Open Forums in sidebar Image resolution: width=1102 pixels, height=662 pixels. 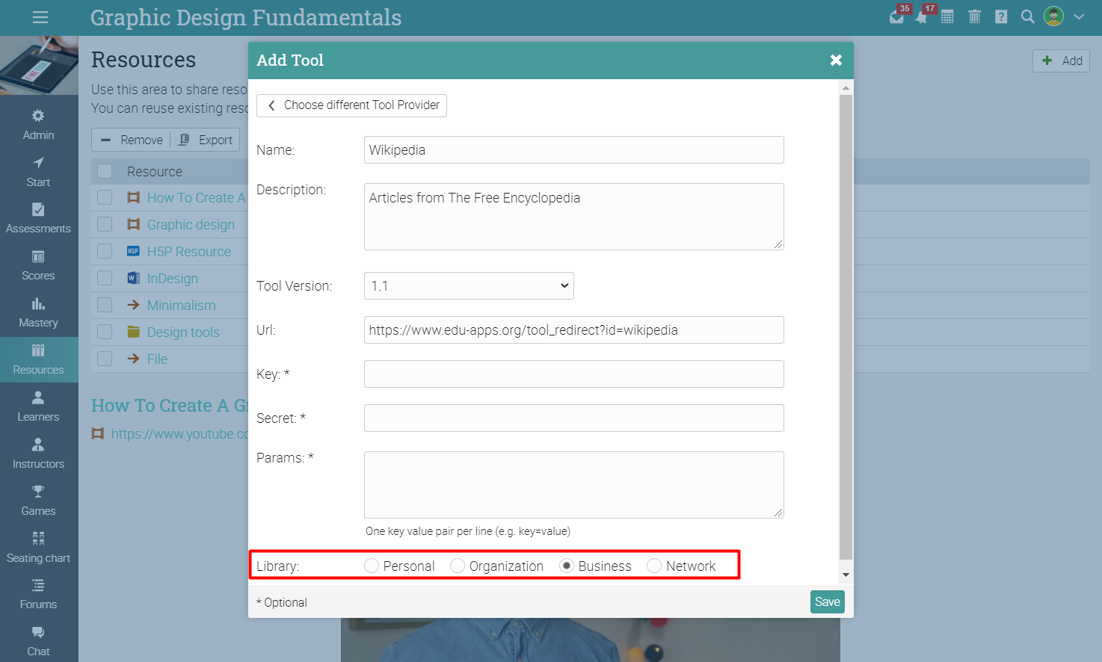pyautogui.click(x=39, y=594)
